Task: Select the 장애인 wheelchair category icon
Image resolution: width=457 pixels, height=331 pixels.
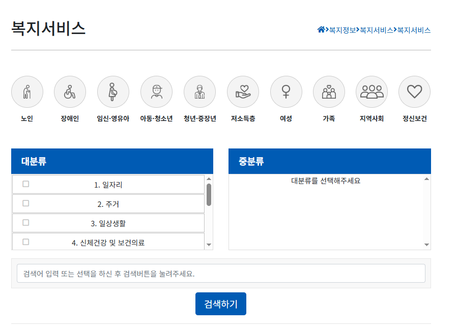Action: 70,92
